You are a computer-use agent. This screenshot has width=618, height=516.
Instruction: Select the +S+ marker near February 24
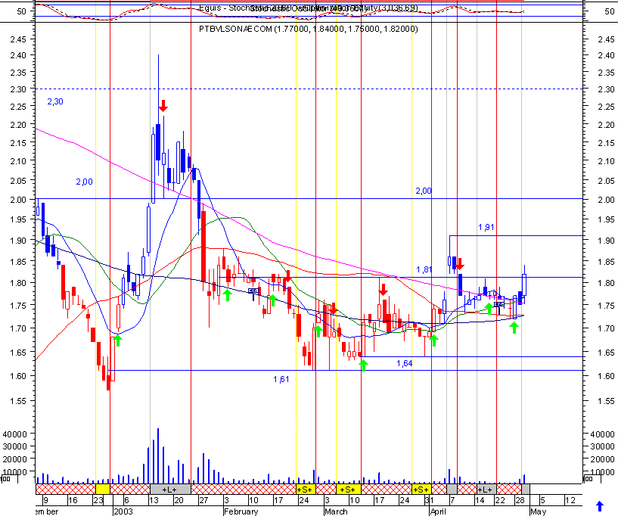pos(306,490)
